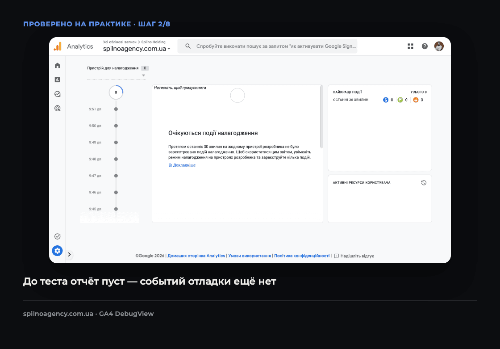The image size is (500, 349).
Task: Click "Надішліть відгук" feedback button
Action: pos(354,256)
